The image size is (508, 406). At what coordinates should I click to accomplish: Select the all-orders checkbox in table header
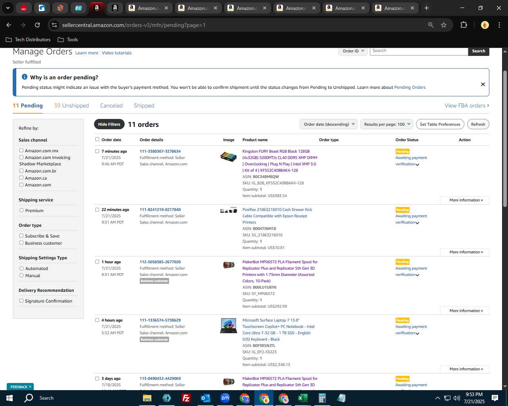(97, 139)
